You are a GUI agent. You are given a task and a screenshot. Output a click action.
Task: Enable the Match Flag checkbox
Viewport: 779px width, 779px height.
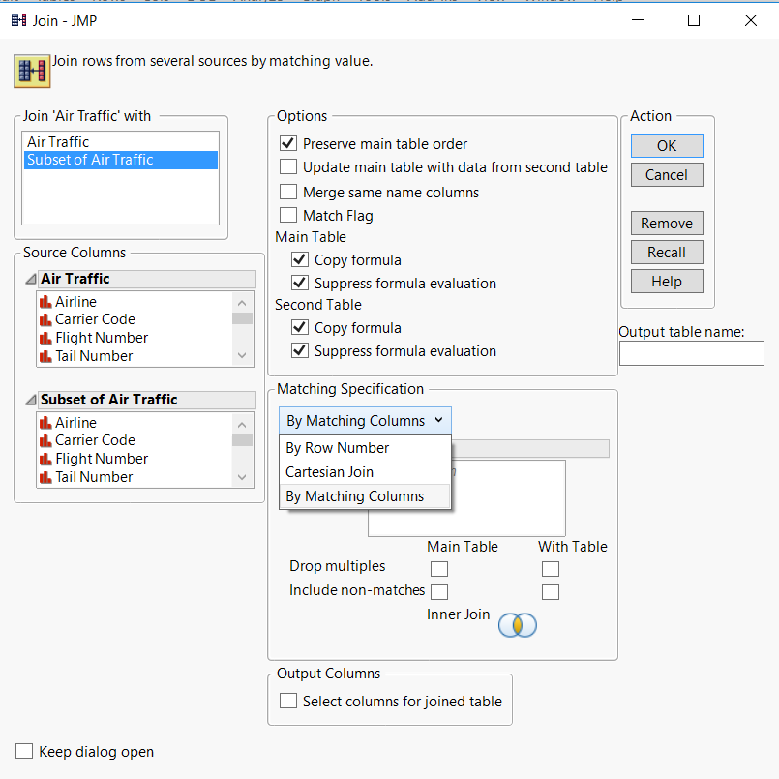coord(288,215)
